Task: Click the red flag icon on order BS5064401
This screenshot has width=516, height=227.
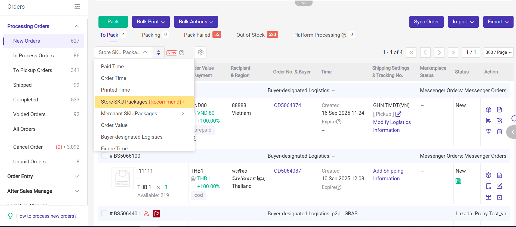Action: pos(156,214)
